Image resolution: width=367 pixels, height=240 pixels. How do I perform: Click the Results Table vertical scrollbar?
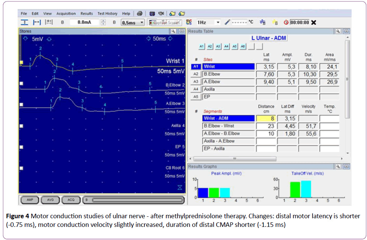[347, 79]
